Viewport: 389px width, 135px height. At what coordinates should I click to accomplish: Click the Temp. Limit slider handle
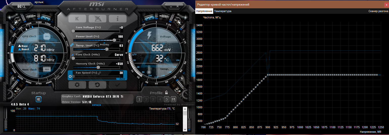(107, 49)
